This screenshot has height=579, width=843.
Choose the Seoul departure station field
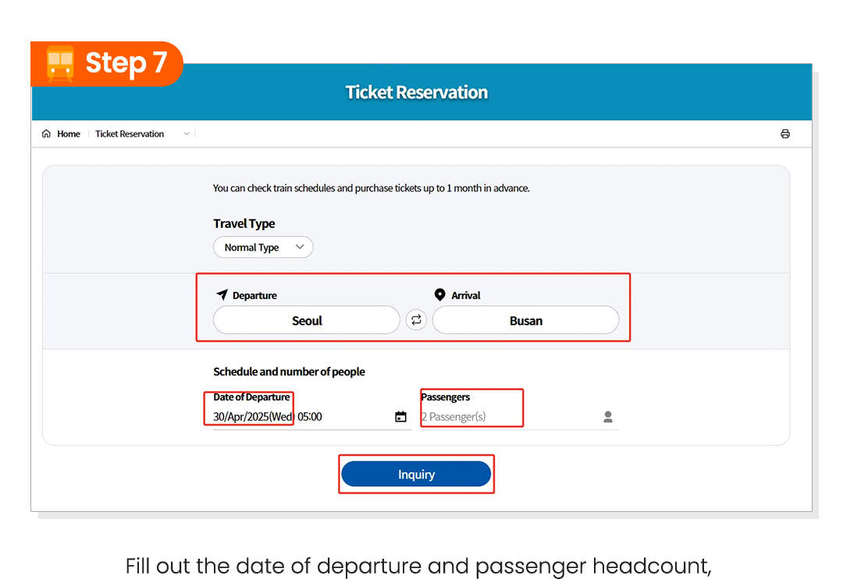click(307, 320)
